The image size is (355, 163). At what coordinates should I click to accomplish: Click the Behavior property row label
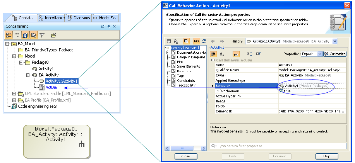click(x=247, y=86)
